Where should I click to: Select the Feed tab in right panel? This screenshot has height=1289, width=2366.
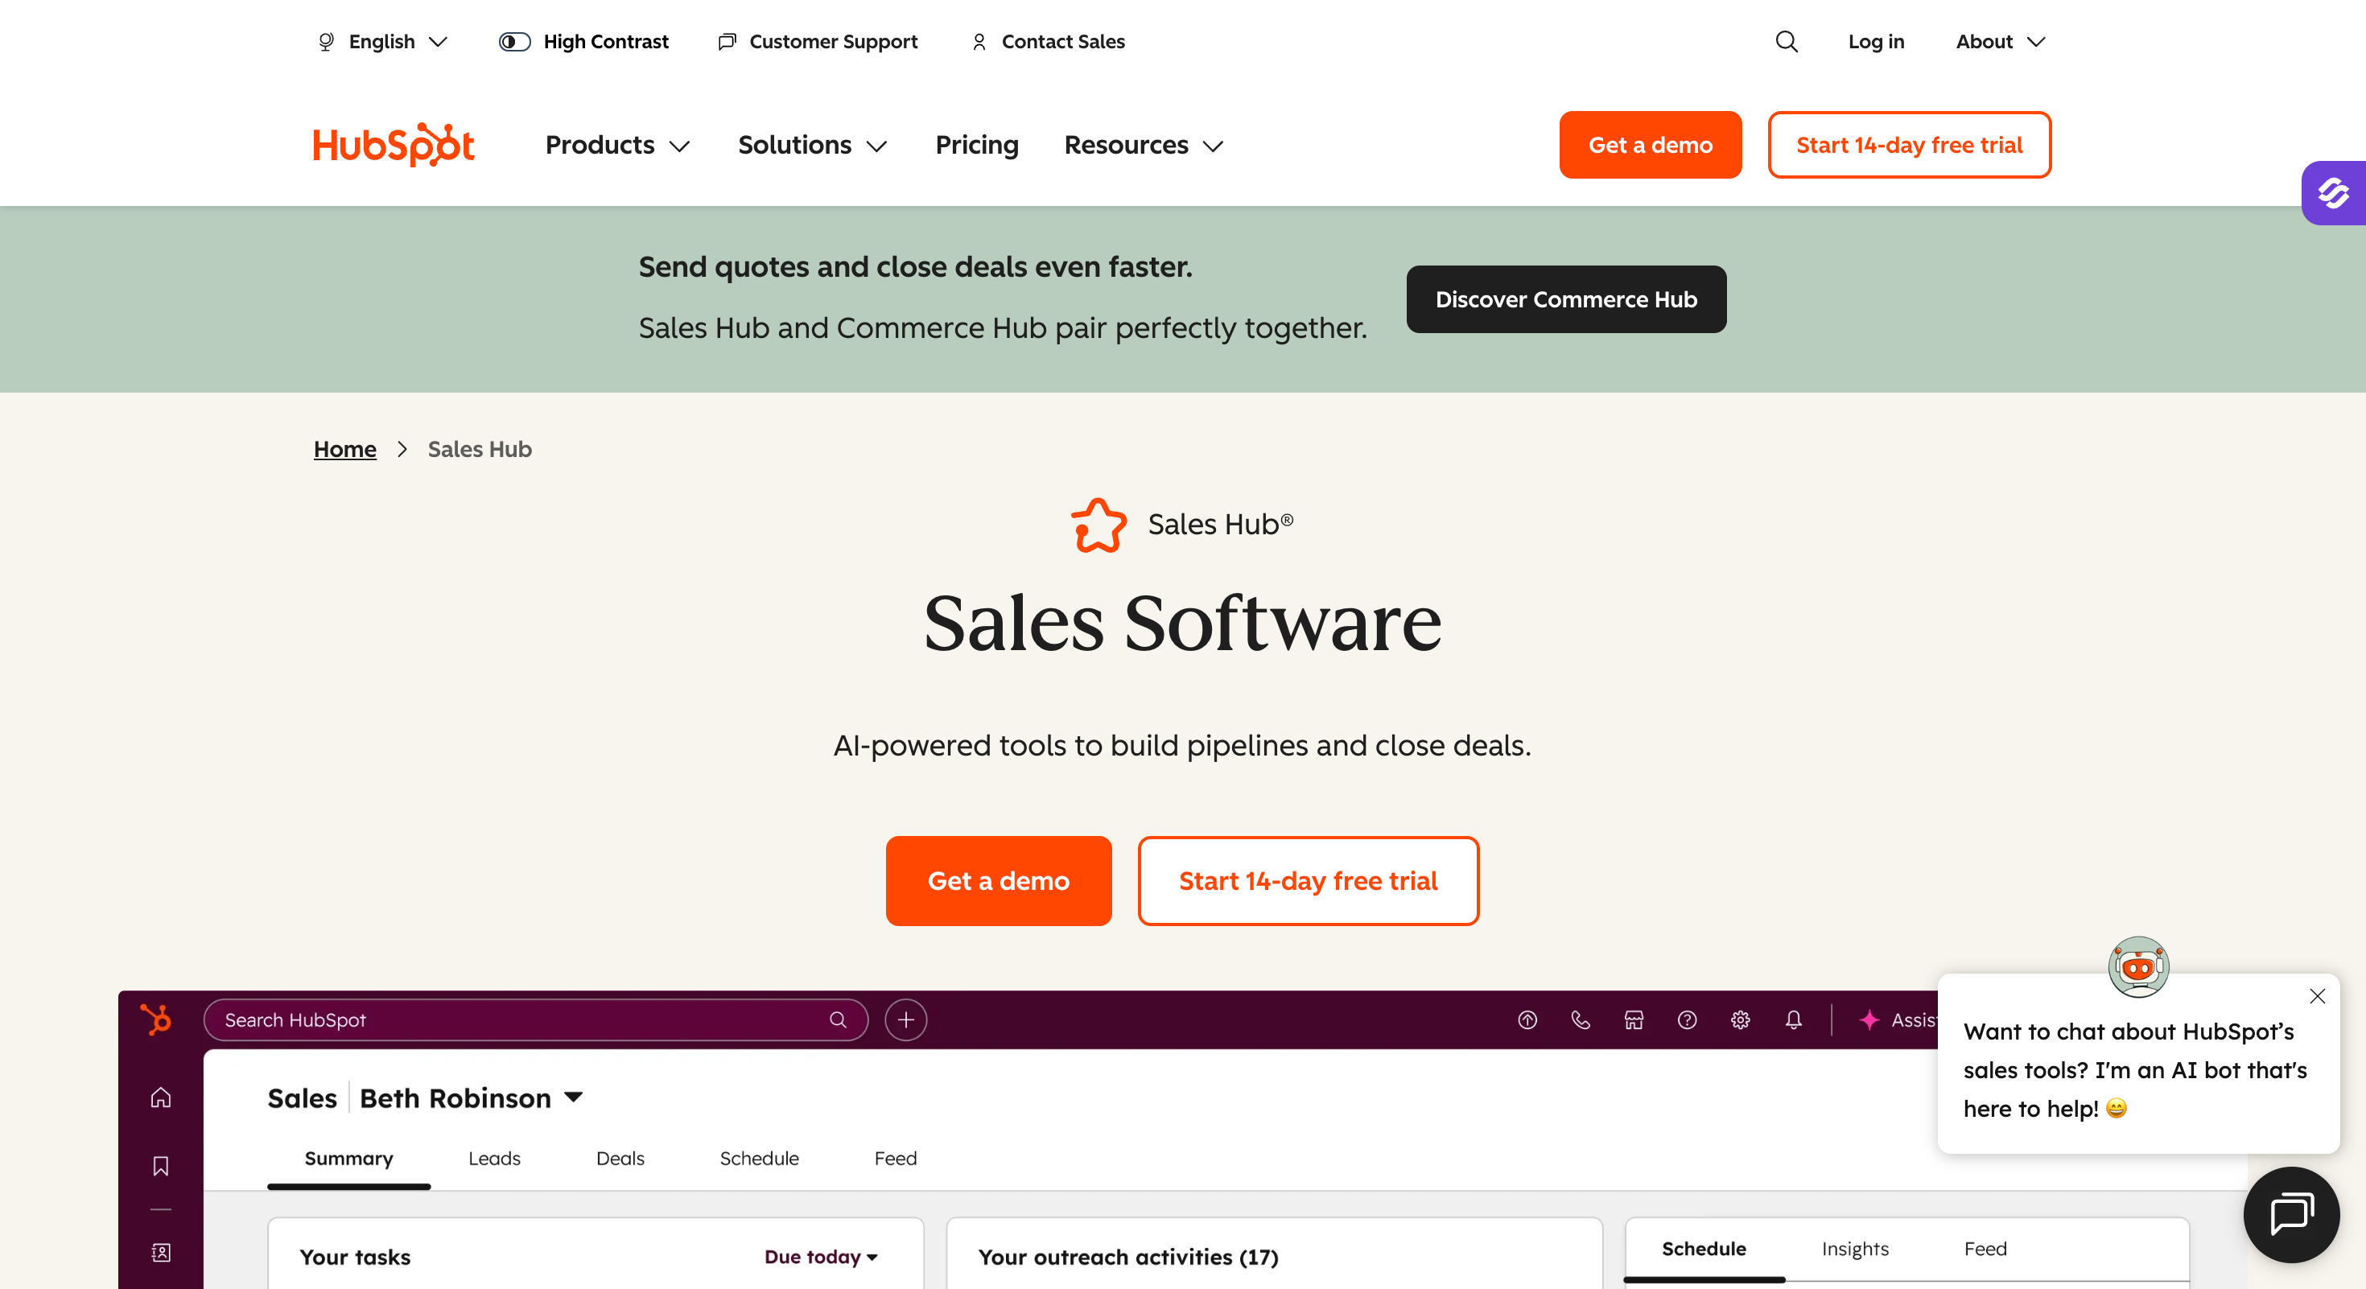1985,1249
